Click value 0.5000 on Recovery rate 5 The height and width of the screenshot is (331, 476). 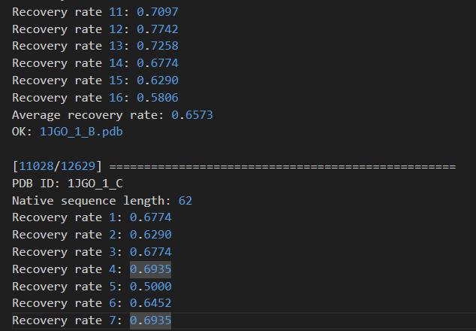tap(150, 287)
